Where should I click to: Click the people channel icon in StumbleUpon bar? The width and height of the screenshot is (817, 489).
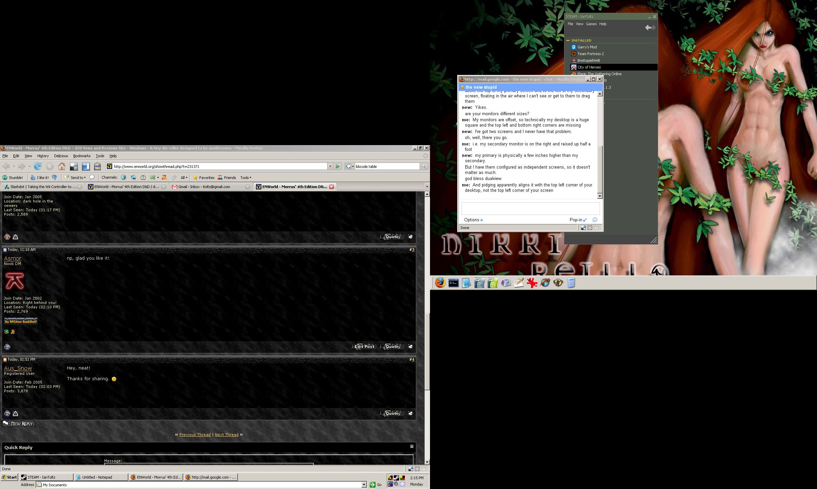tap(164, 177)
